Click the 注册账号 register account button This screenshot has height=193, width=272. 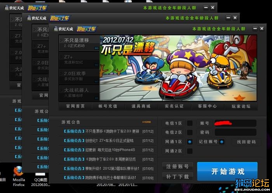point(178,167)
